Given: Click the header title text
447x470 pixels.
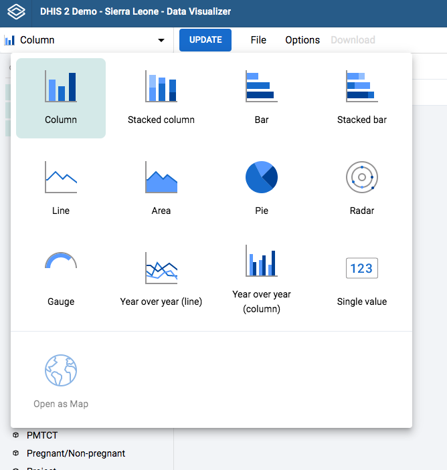Looking at the screenshot, I should tap(135, 11).
